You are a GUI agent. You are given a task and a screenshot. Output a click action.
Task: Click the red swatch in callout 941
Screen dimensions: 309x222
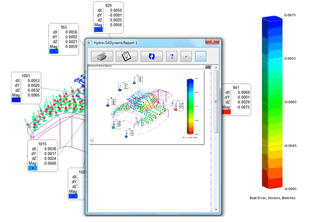point(226,112)
